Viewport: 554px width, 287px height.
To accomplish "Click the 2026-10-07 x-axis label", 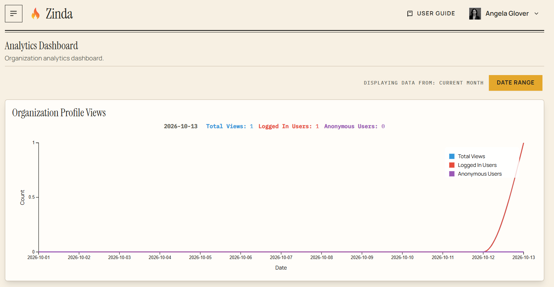I will point(281,258).
